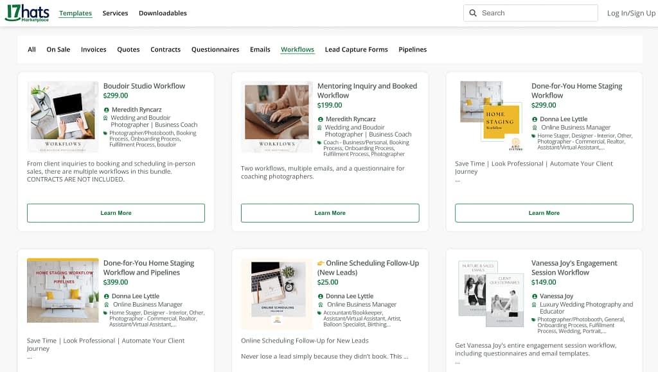Click person icon beside Meredith Ryncarz in Boudoir card
Viewport: 658px width, 372px height.
(106, 110)
